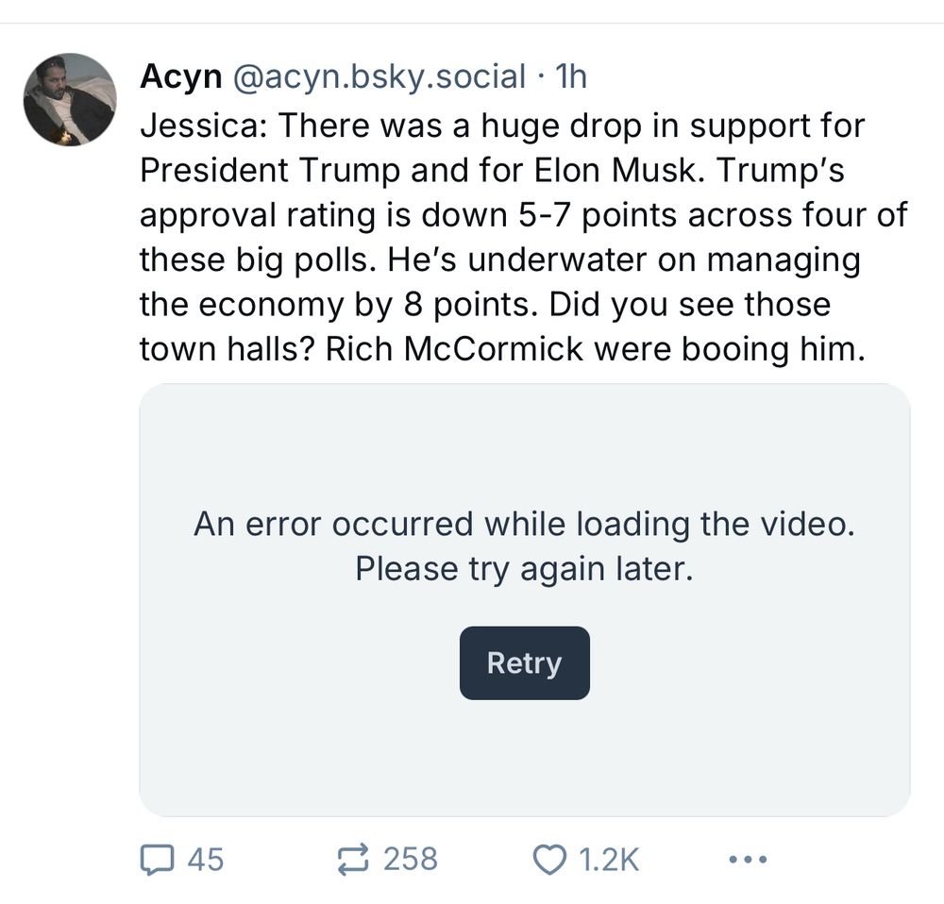This screenshot has height=904, width=944.
Task: Click the reply speech bubble icon
Action: click(x=158, y=859)
